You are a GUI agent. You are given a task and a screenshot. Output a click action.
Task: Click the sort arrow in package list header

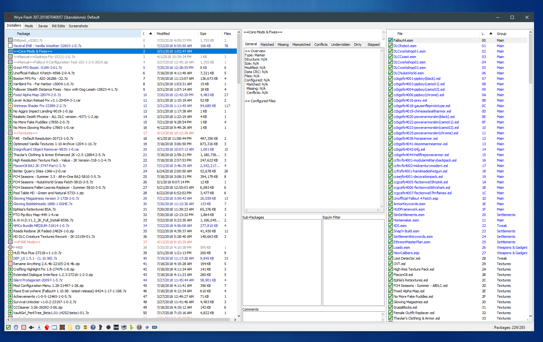[x=151, y=33]
